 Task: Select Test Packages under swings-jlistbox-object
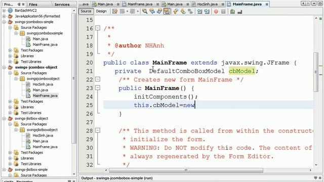[x=32, y=153]
